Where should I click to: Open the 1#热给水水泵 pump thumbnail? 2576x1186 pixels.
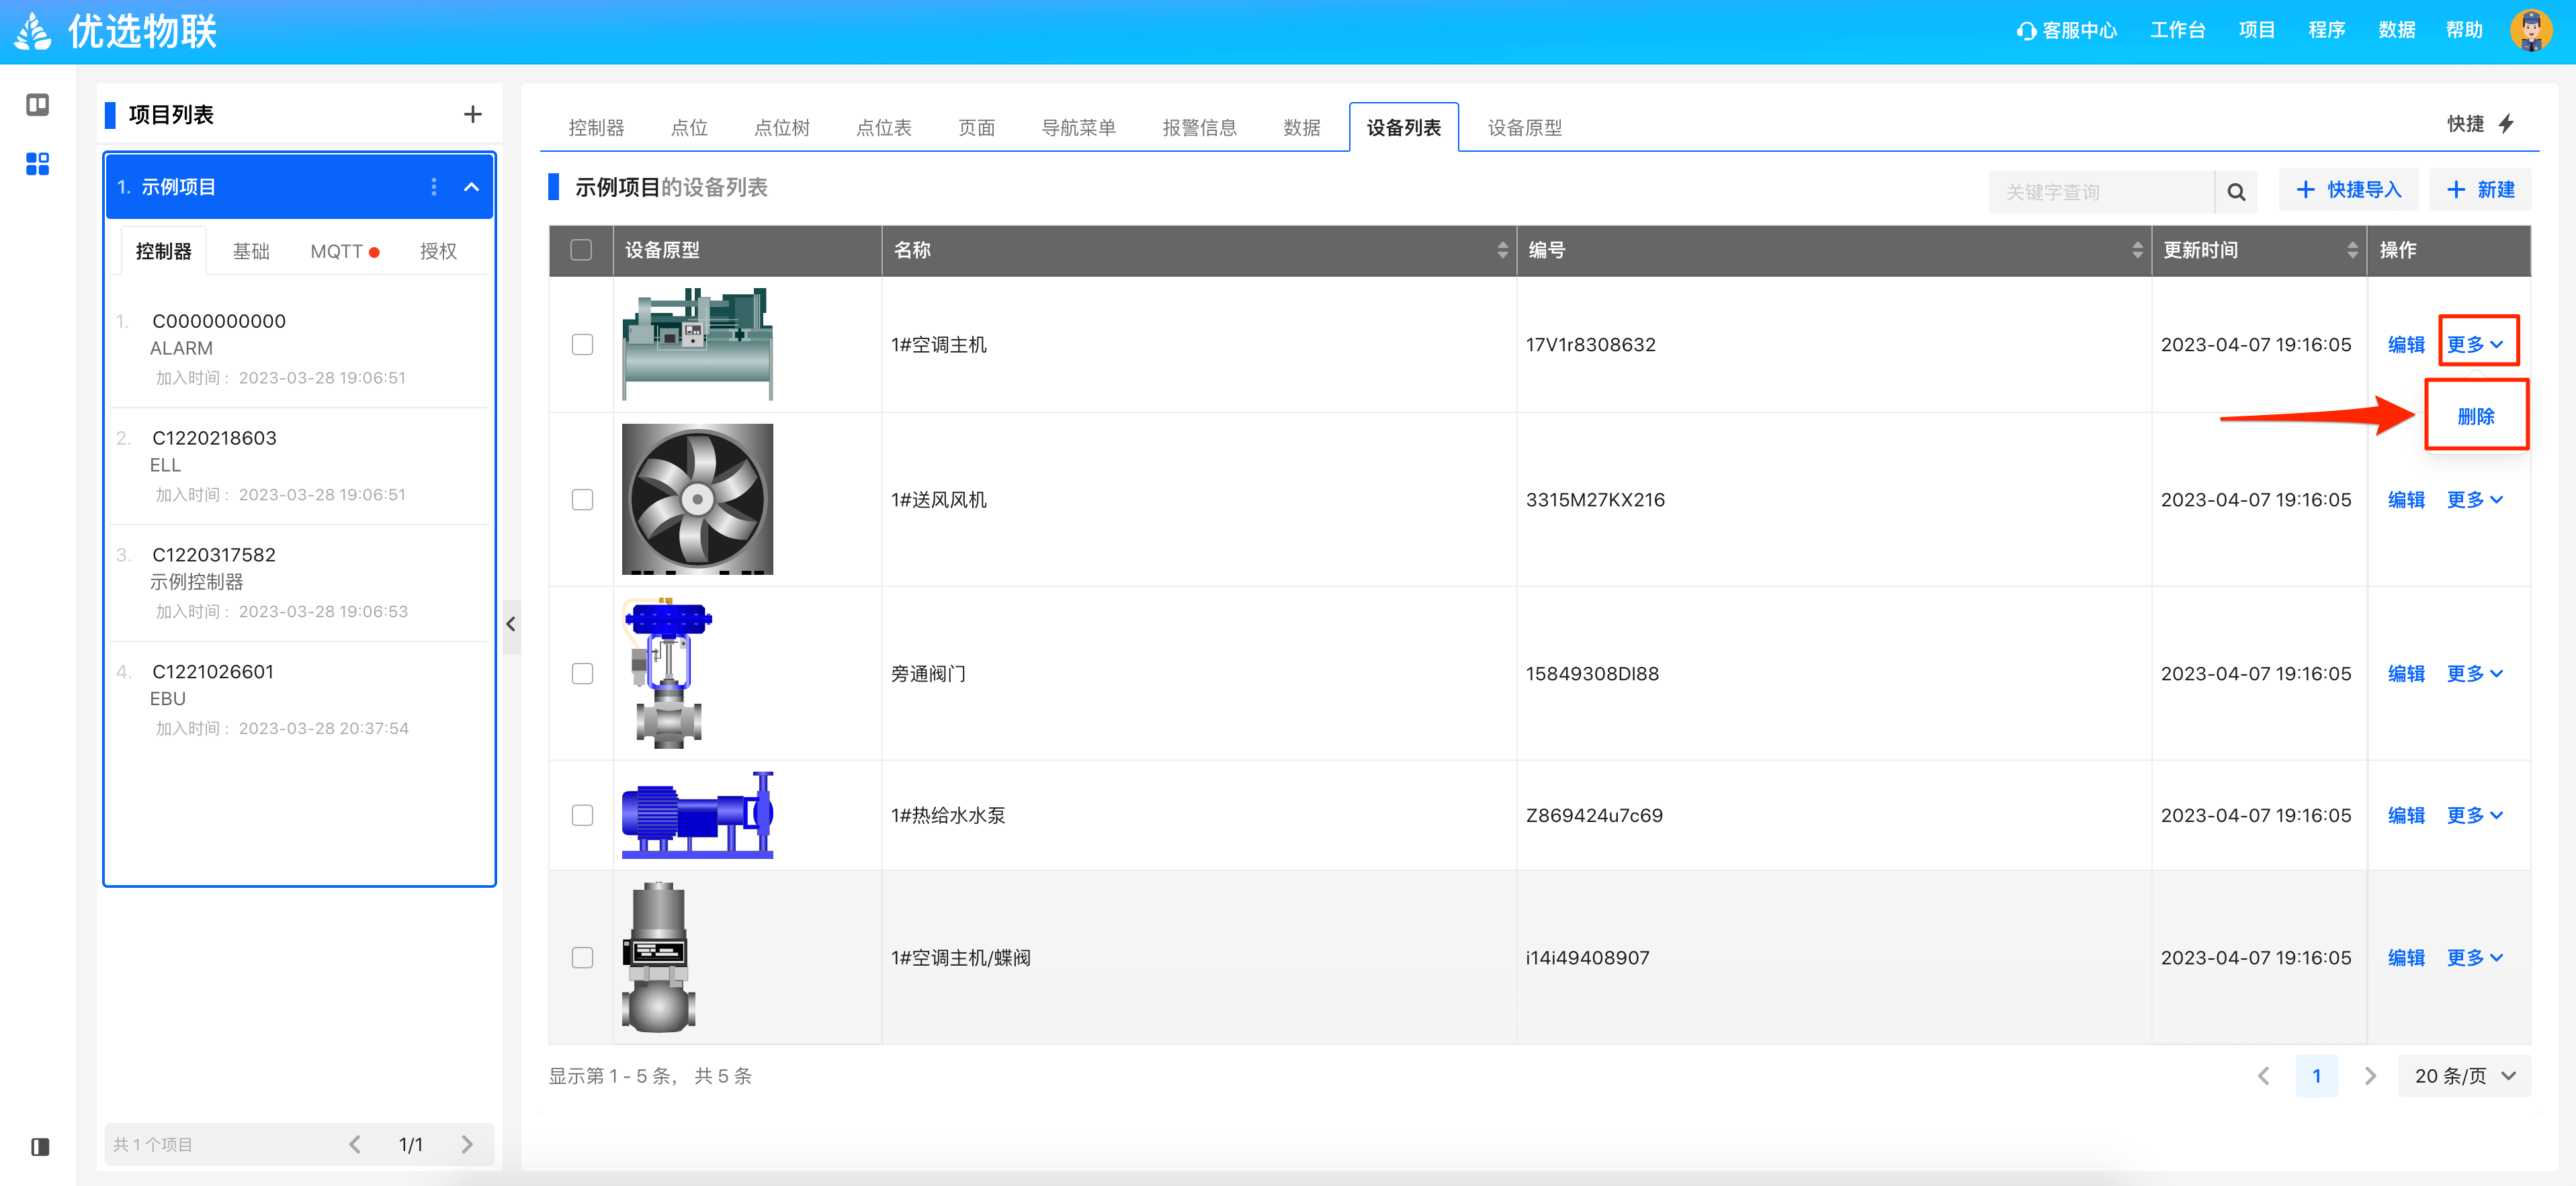click(x=697, y=815)
